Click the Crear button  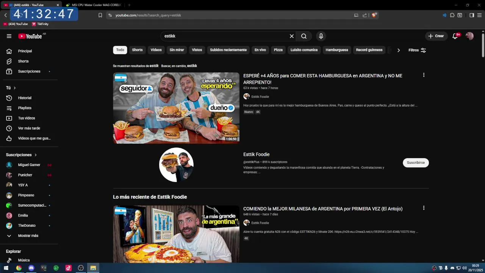click(x=436, y=36)
